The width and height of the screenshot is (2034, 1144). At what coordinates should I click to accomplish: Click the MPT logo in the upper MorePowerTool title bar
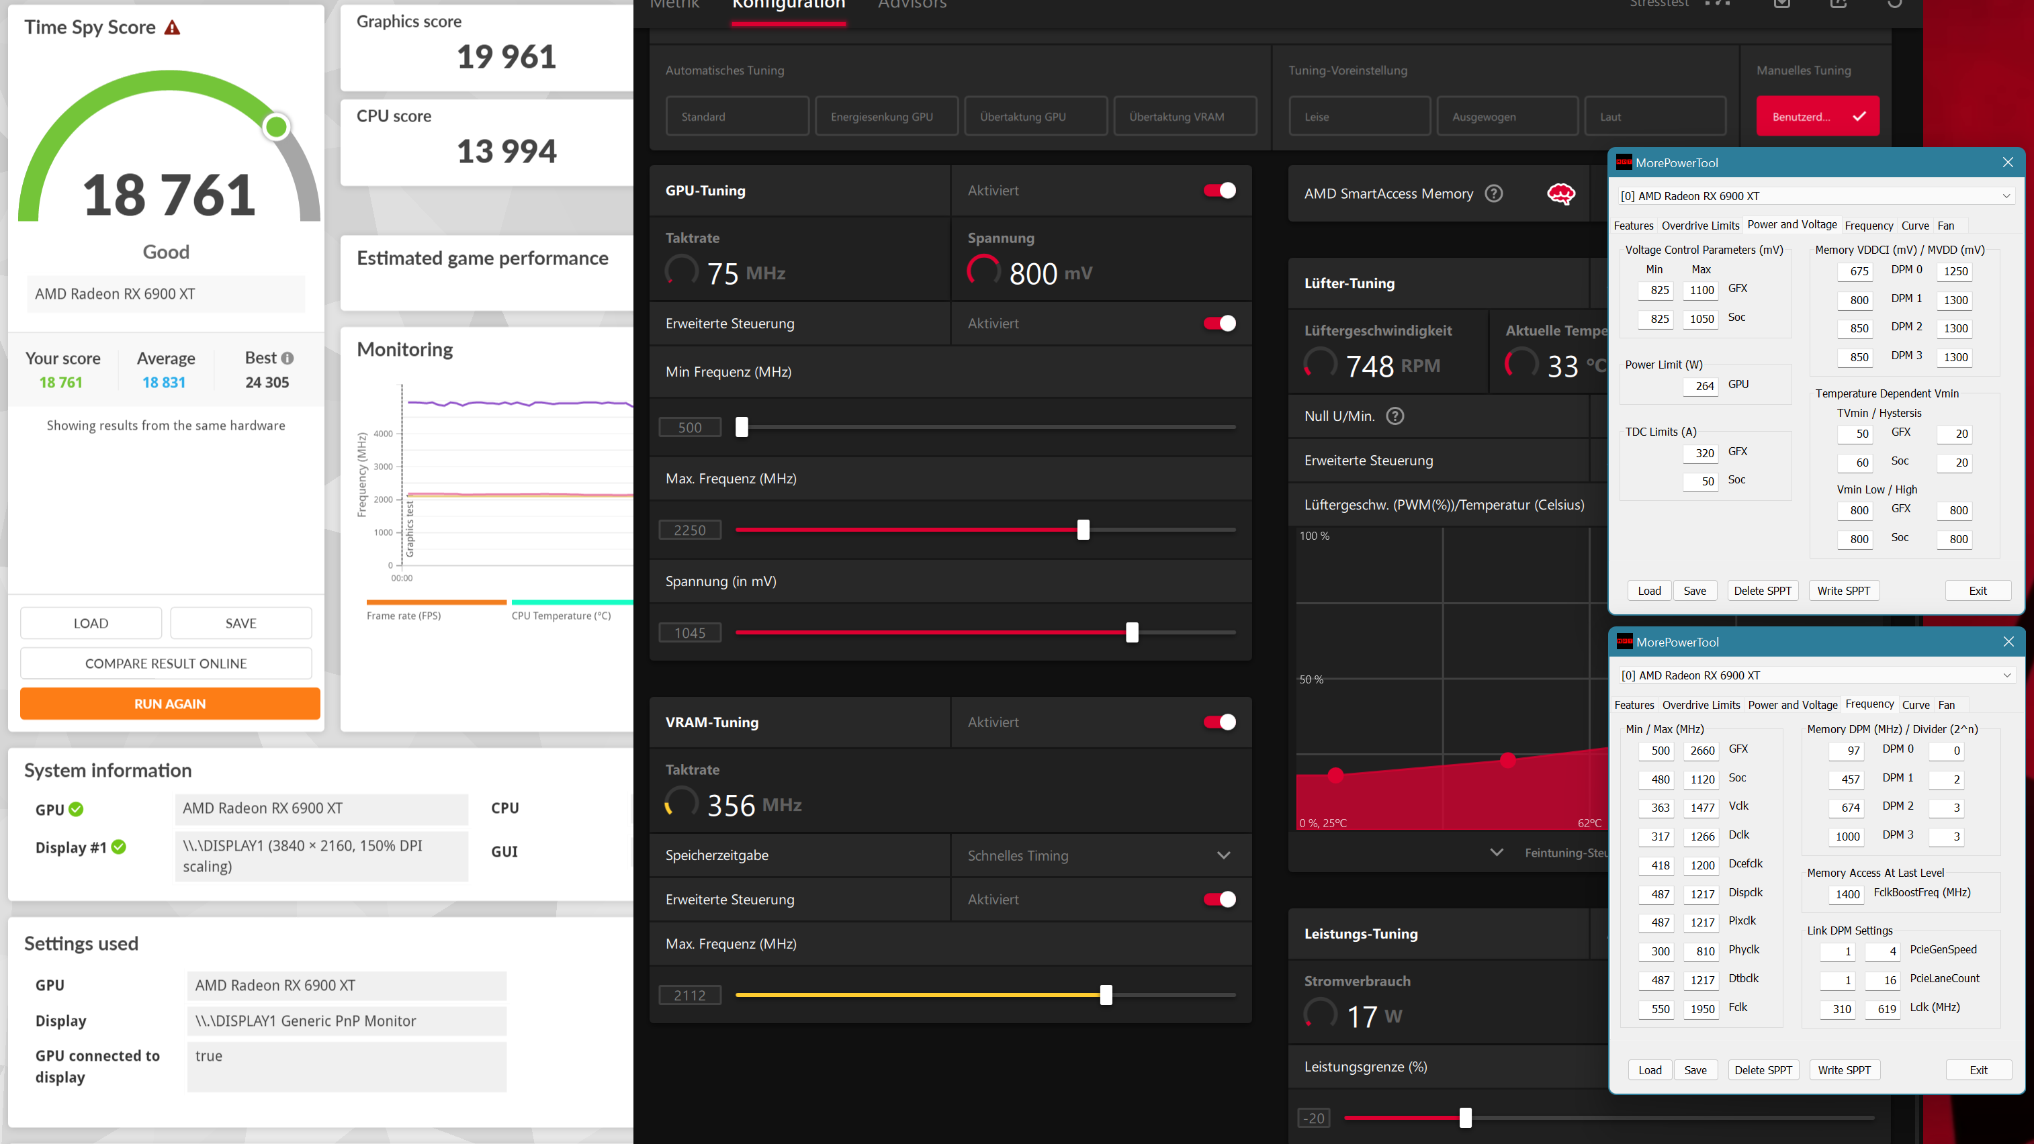[x=1624, y=162]
